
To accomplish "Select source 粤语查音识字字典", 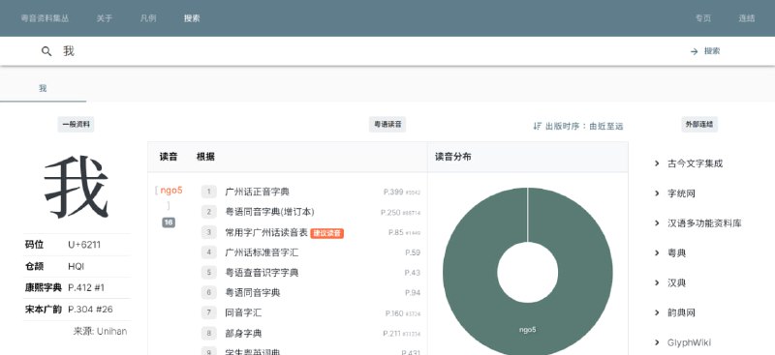I will click(262, 273).
